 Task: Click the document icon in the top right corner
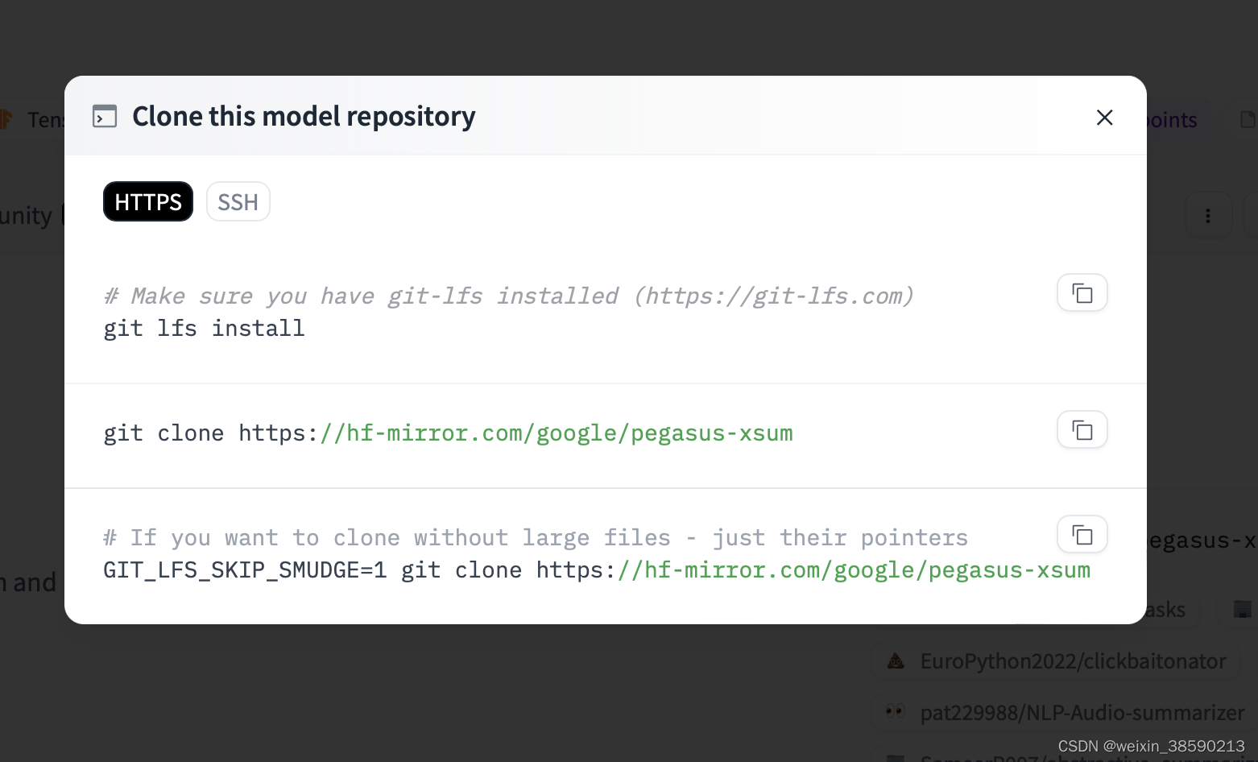(x=1247, y=118)
